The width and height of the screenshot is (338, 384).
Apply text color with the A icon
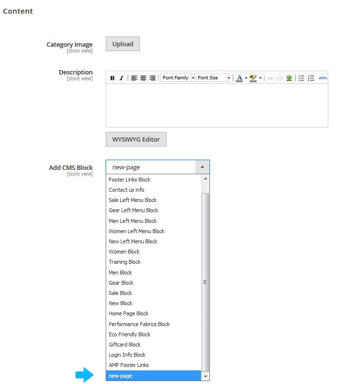[239, 78]
